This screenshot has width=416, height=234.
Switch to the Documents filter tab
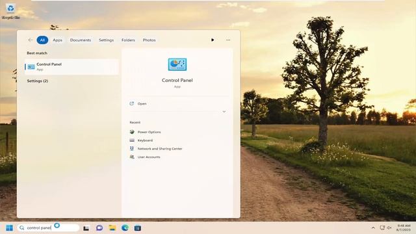[x=81, y=40]
